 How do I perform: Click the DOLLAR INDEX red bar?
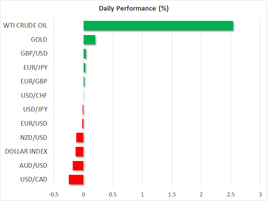tap(79, 151)
